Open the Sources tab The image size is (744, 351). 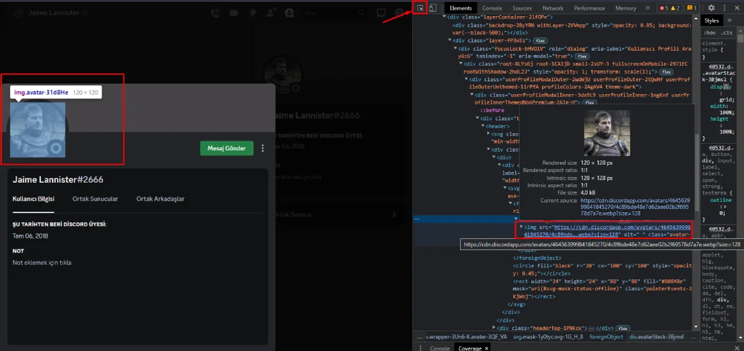coord(522,8)
